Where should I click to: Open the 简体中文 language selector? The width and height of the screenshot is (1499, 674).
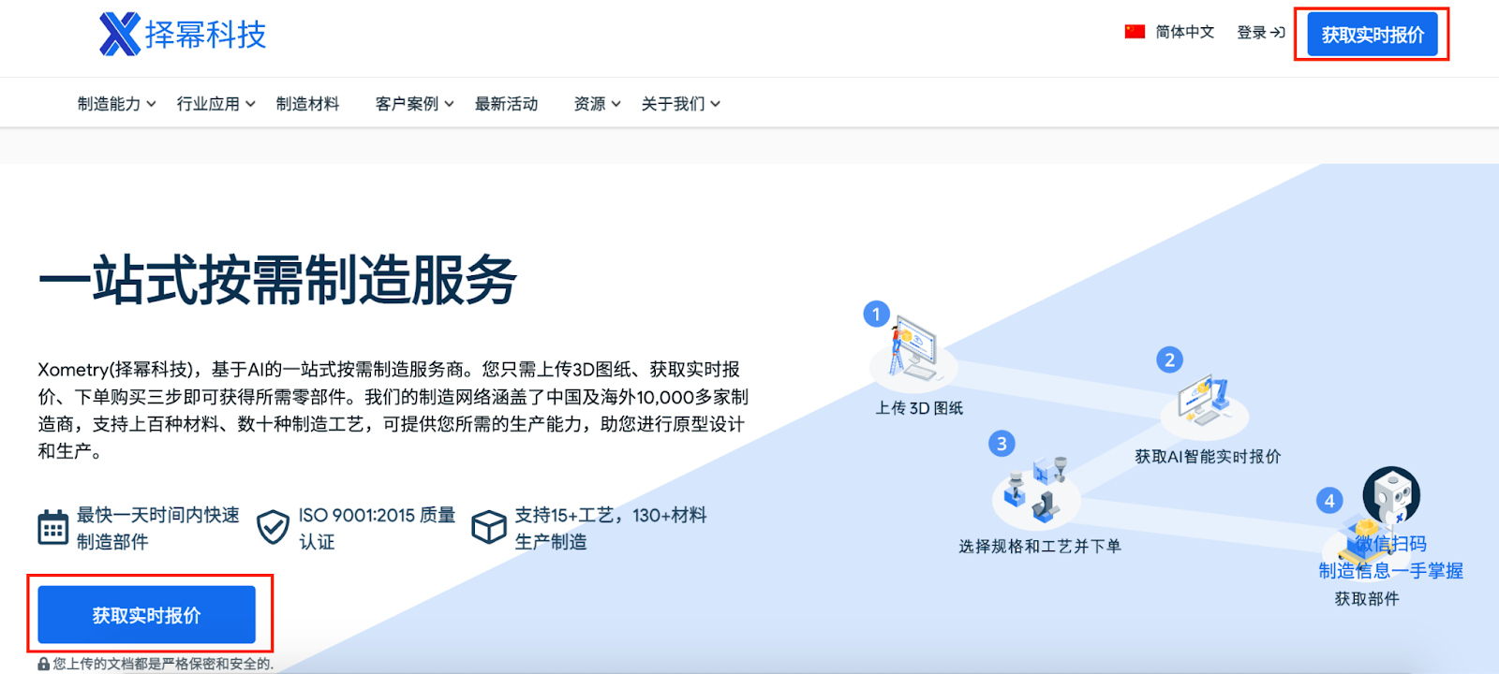(x=1170, y=32)
